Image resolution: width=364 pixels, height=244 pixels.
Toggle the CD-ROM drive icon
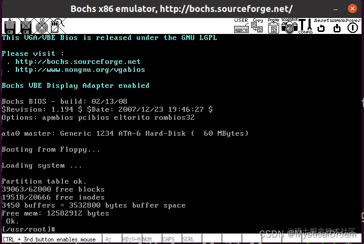pyautogui.click(x=42, y=26)
